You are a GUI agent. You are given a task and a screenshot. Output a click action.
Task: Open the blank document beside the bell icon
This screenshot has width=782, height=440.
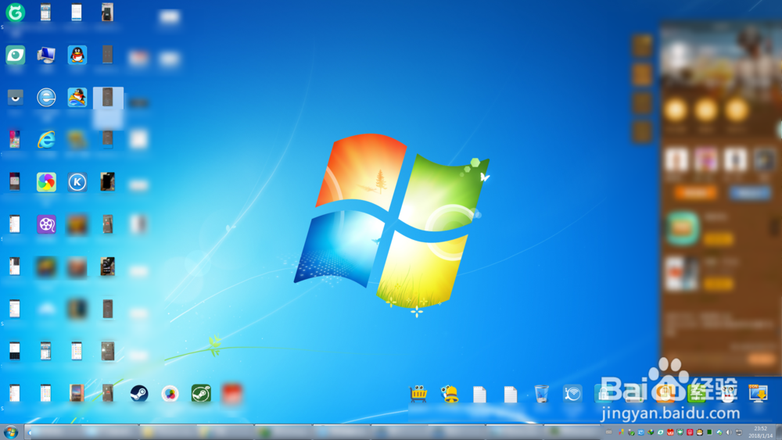click(480, 394)
